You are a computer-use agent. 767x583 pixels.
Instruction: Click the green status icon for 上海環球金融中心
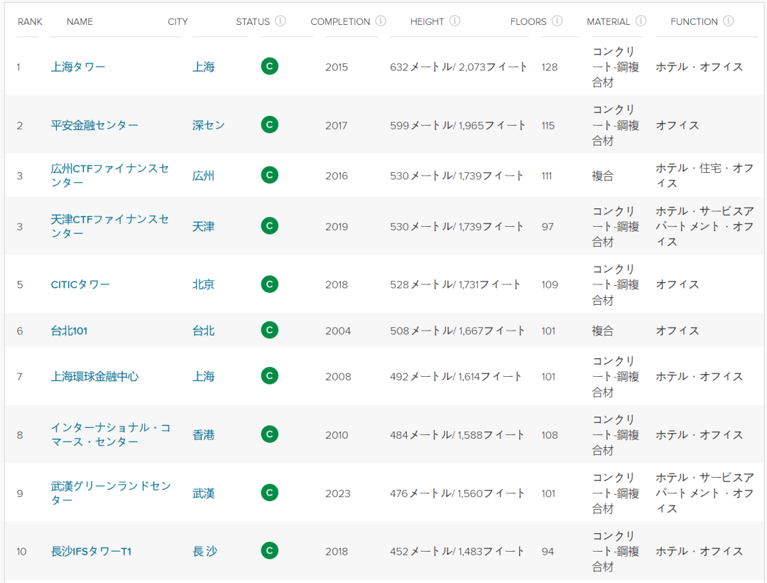coord(270,376)
